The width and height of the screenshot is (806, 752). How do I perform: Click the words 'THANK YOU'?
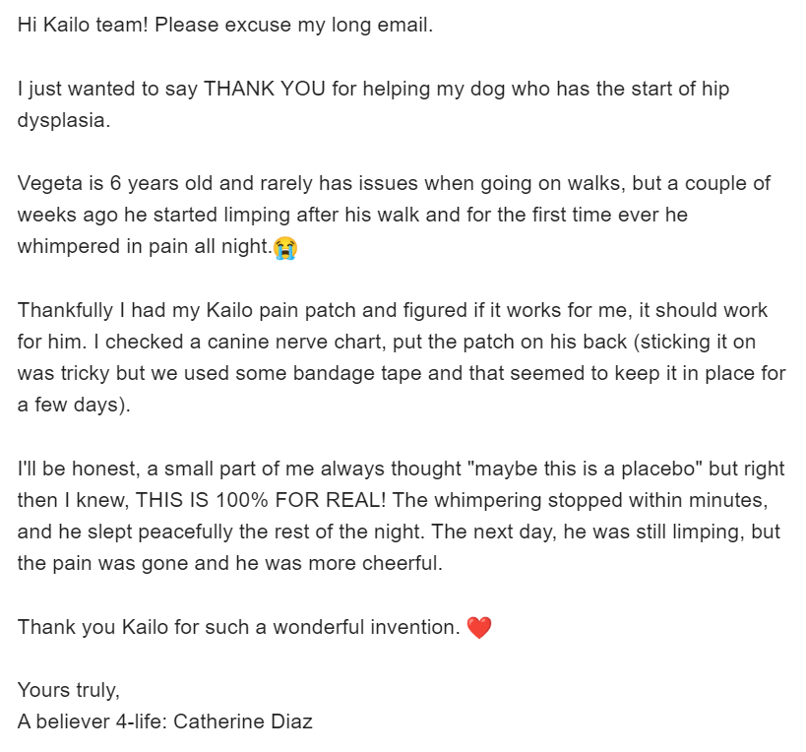(265, 89)
